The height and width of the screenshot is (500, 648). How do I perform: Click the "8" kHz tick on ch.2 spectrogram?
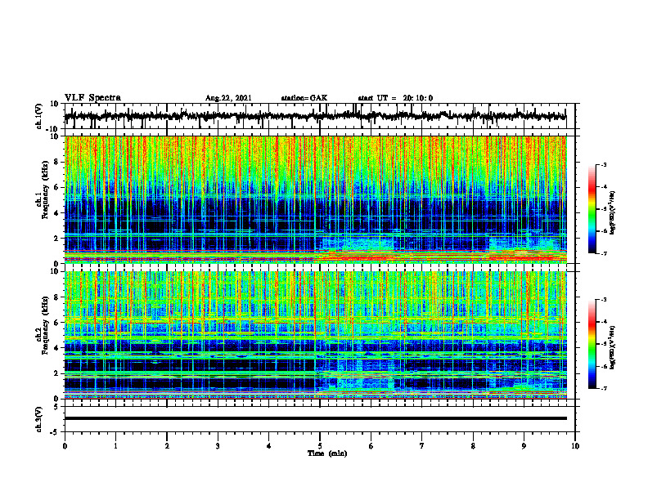coord(56,297)
